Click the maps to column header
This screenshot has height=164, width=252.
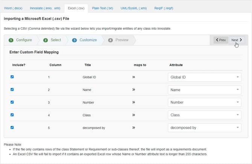(140, 65)
